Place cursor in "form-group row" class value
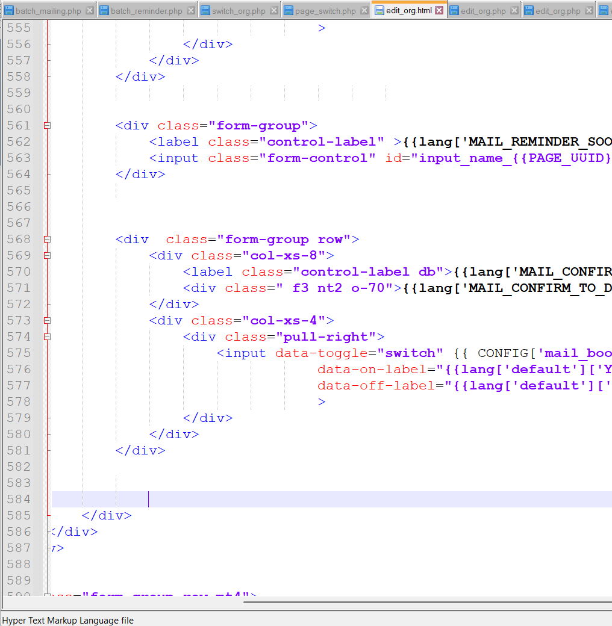 [284, 240]
